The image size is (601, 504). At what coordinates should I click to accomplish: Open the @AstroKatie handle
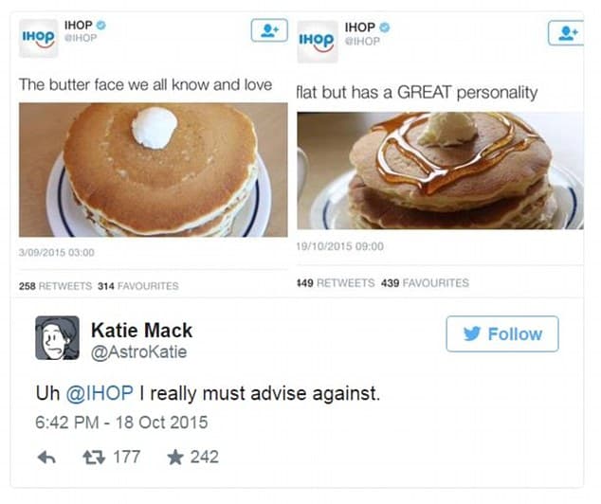tap(138, 352)
